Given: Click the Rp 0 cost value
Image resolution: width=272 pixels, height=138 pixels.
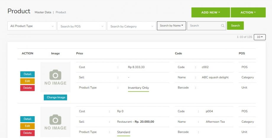Looking at the screenshot, I should click(120, 111).
